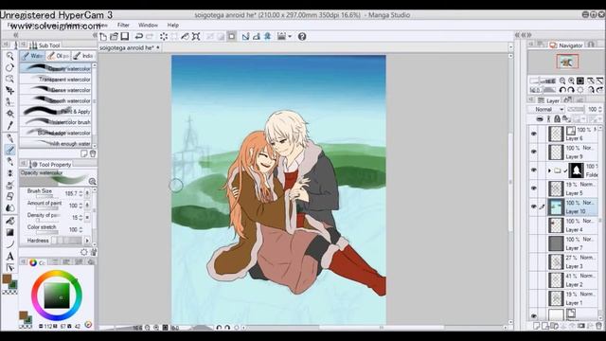Select the Blend tool droplet icon
This screenshot has height=341, width=606.
click(x=9, y=208)
